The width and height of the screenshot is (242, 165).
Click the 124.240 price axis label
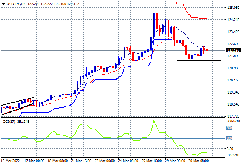(x=233, y=19)
